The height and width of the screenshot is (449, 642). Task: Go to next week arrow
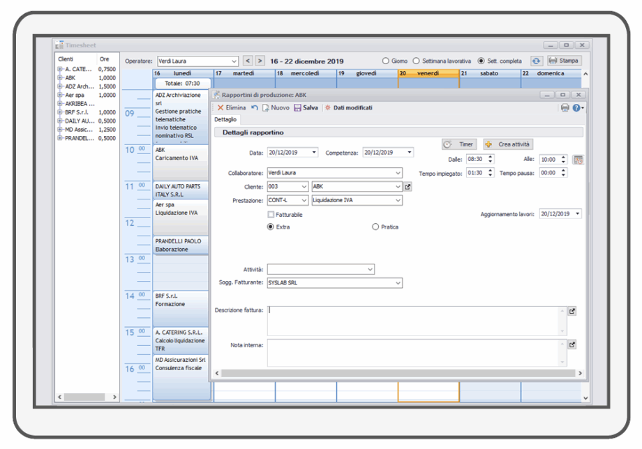[260, 61]
